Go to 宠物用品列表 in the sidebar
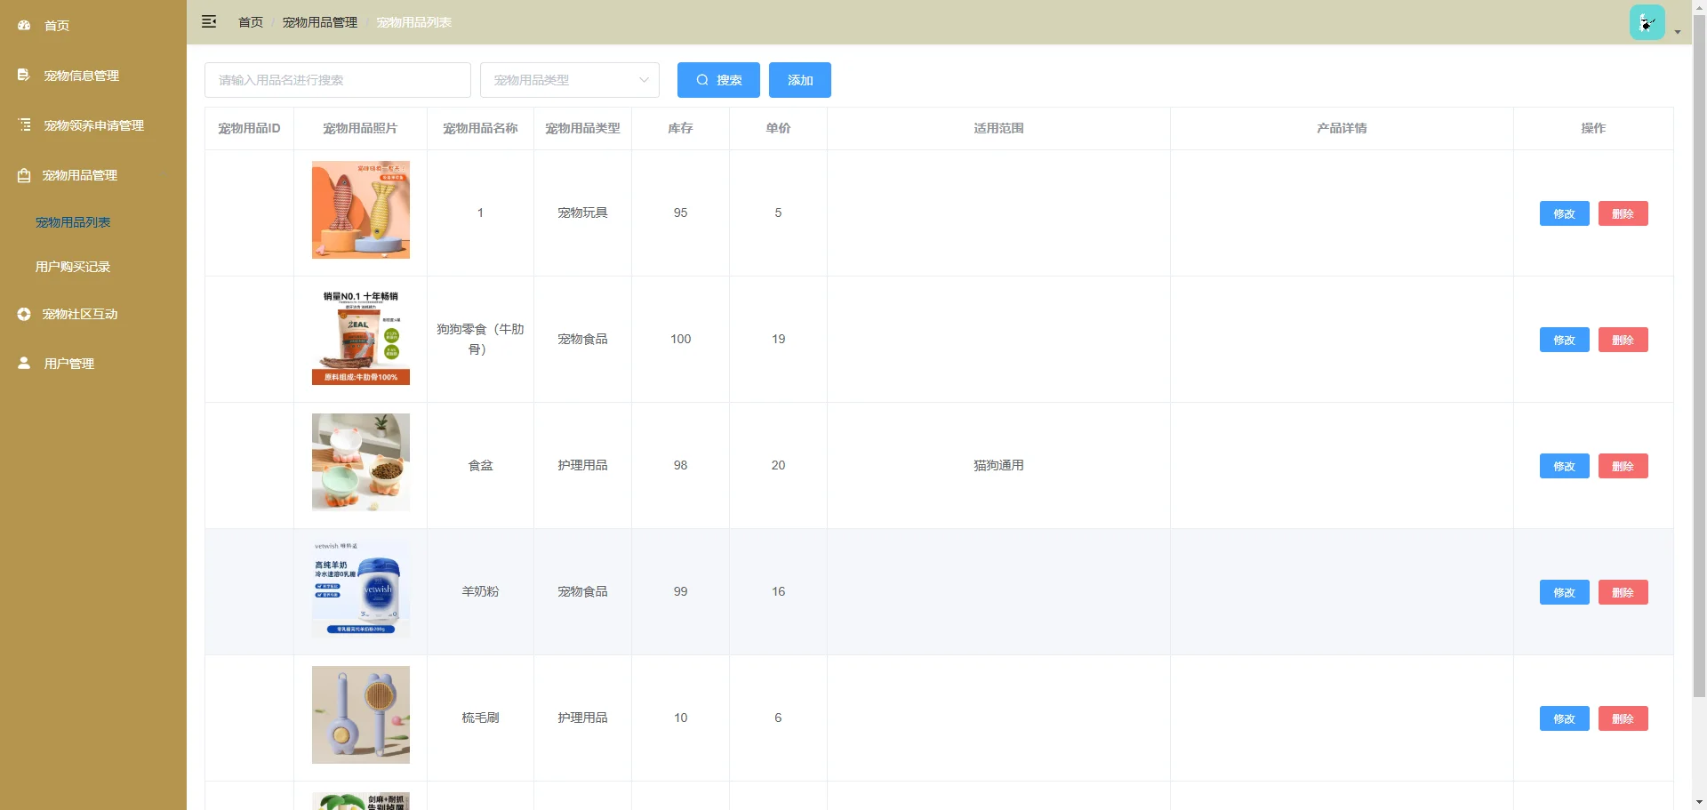The width and height of the screenshot is (1707, 810). click(73, 222)
